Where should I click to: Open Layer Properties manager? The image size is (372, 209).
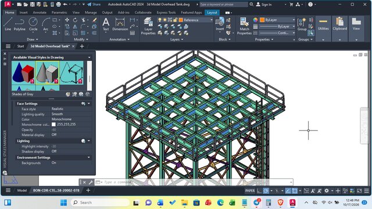coord(148,26)
